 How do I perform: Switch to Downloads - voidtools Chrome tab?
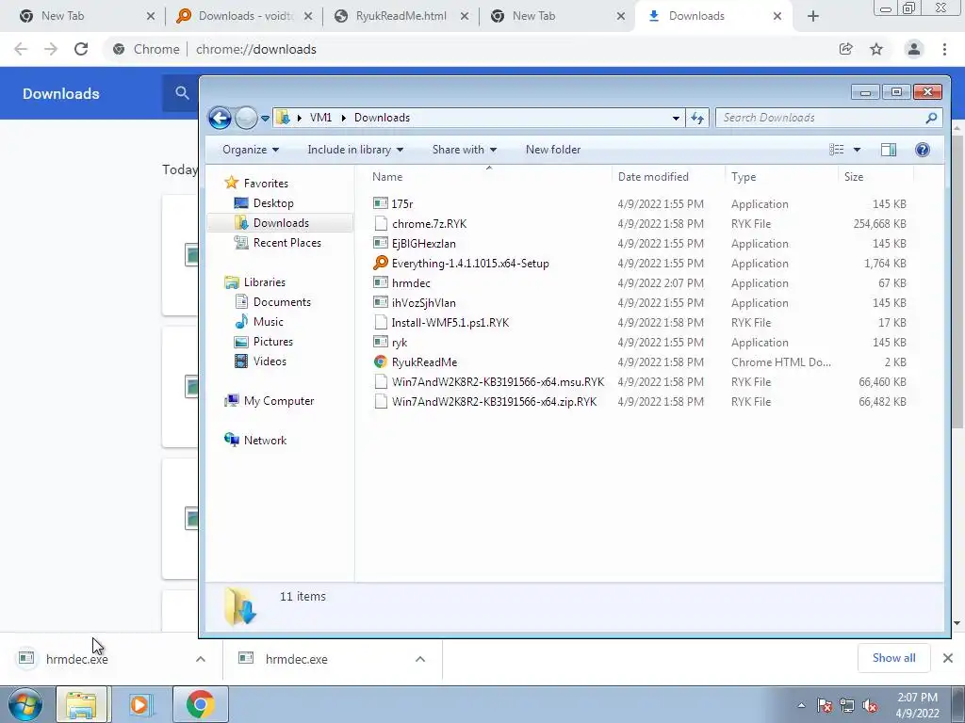(245, 16)
